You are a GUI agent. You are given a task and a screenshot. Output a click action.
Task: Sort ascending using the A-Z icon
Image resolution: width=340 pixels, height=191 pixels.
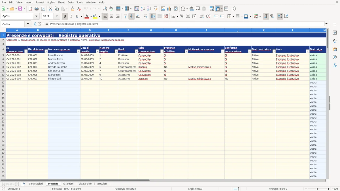coord(143,9)
